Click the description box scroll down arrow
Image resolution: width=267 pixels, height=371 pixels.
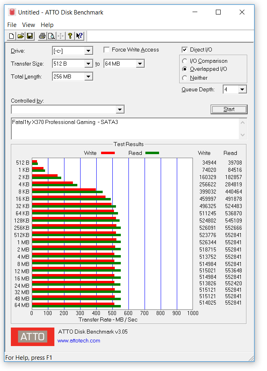[x=242, y=135]
